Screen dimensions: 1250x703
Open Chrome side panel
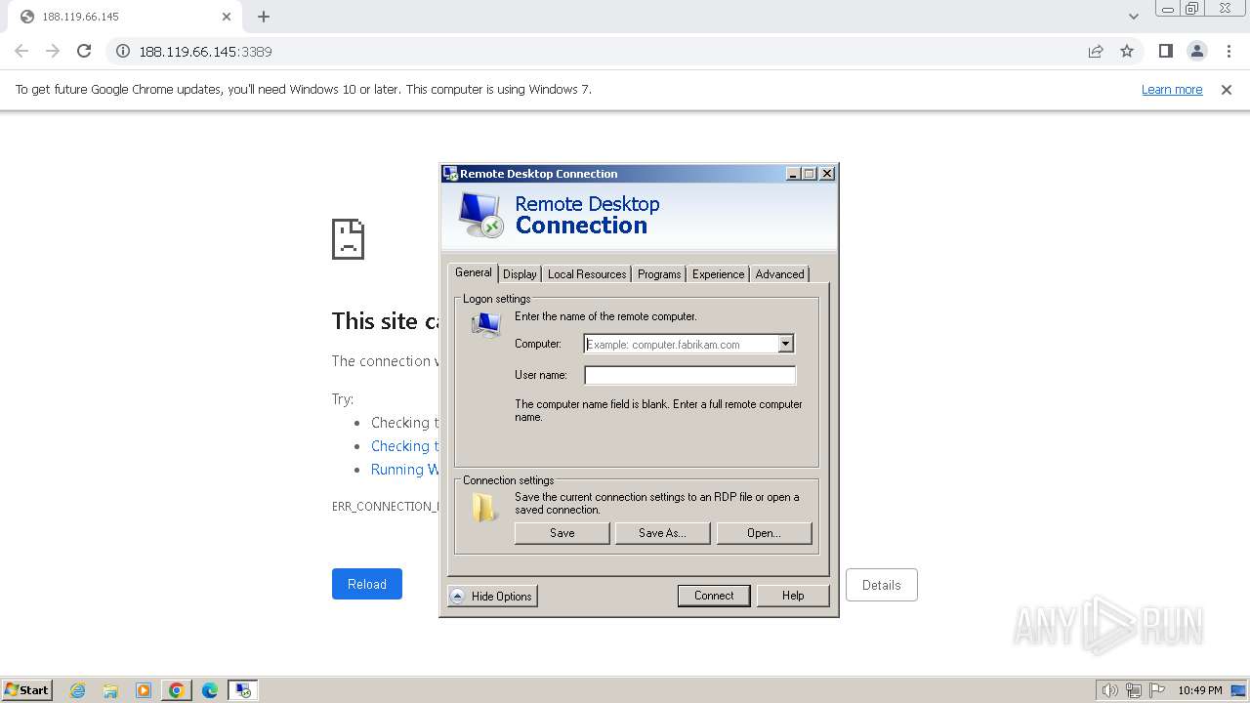tap(1165, 51)
